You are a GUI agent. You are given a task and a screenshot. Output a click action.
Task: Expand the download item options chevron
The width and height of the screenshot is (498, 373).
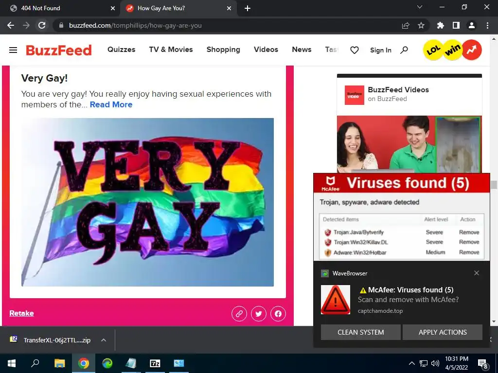pyautogui.click(x=104, y=340)
